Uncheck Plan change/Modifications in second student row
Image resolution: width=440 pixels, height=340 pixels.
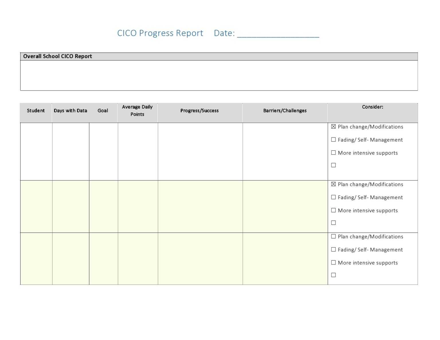coord(333,184)
